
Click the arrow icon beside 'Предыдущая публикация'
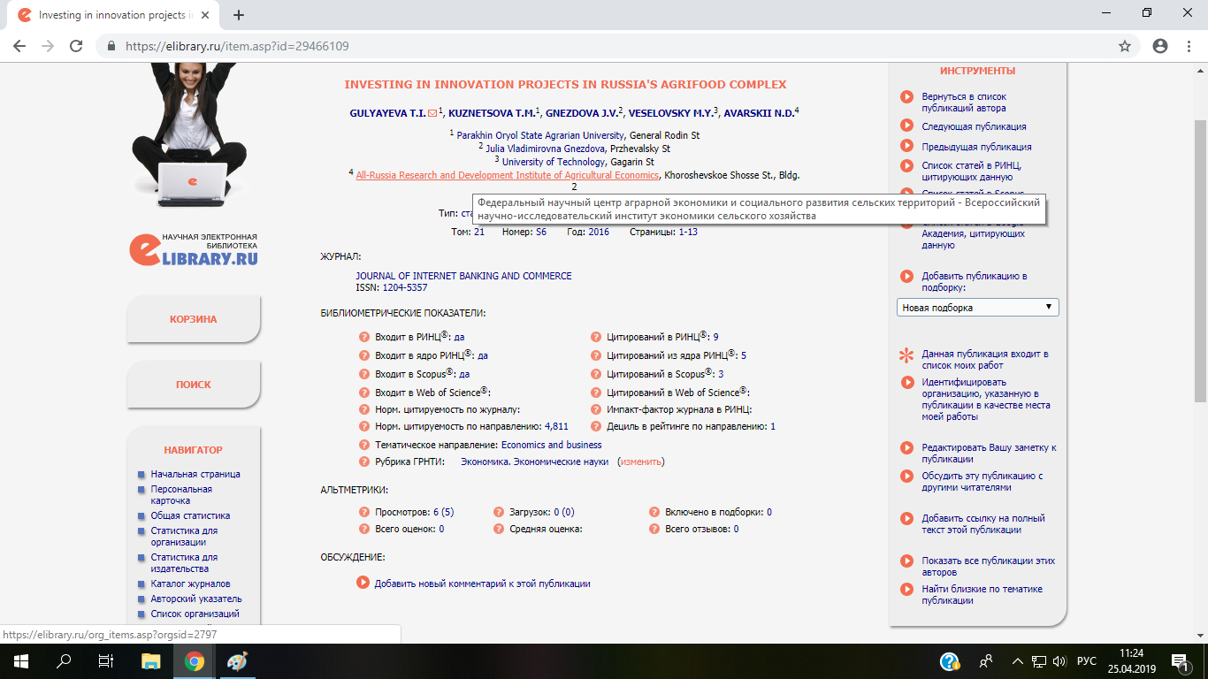click(906, 146)
